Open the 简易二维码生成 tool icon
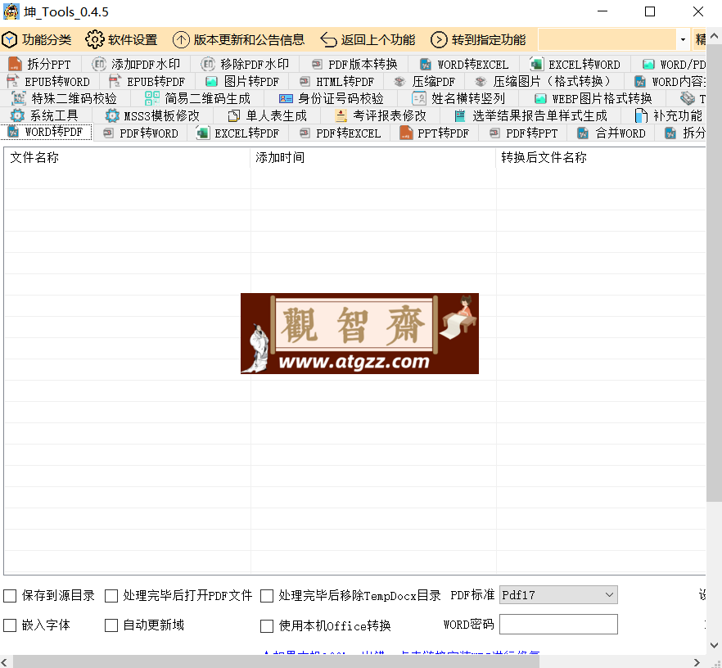 [152, 98]
